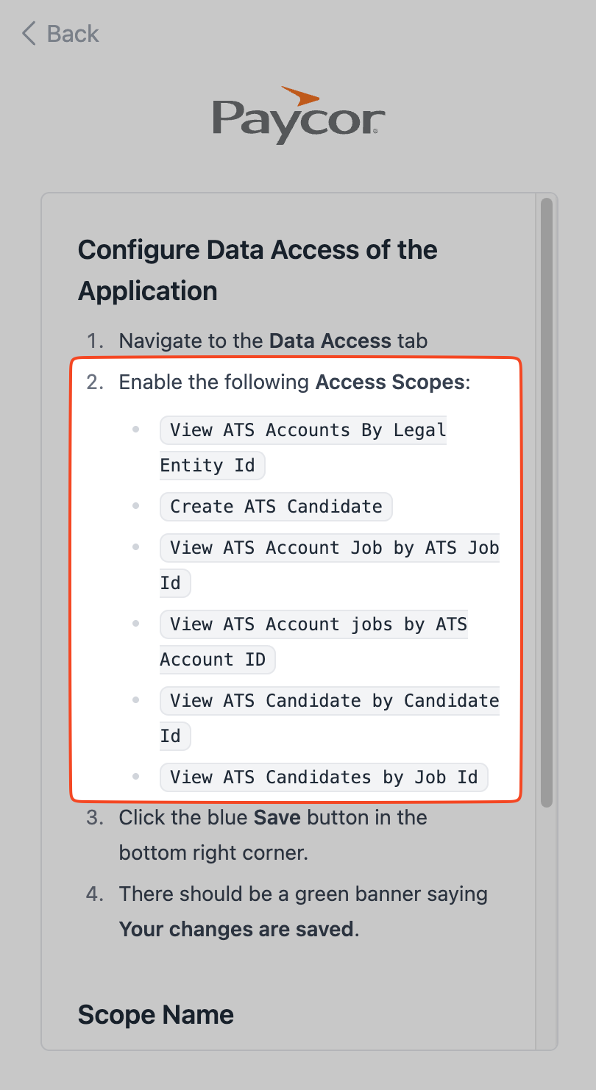Select the View ATS Candidates by Job Id scope

point(324,777)
